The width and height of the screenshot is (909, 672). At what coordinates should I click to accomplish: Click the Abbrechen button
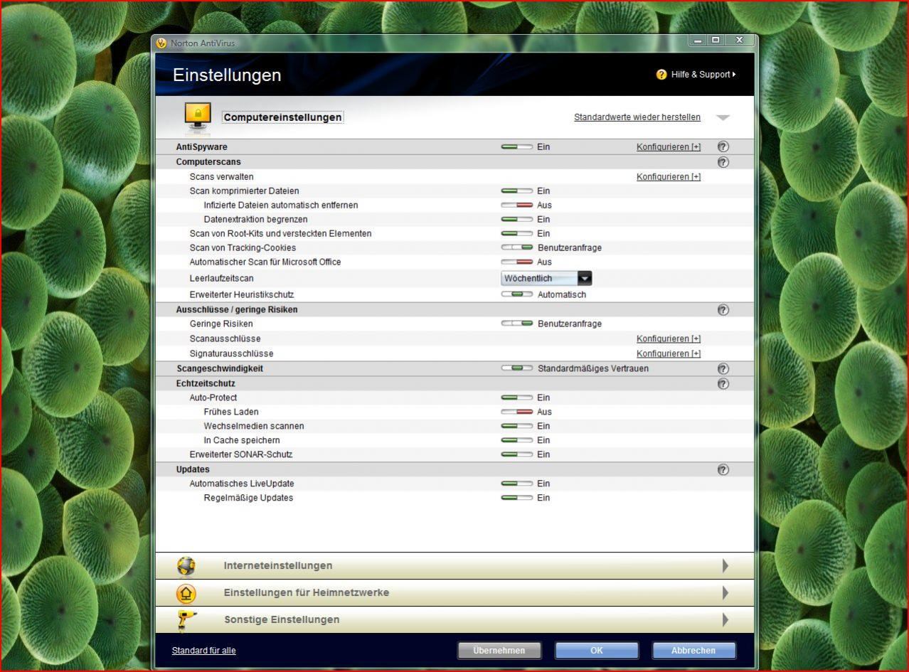693,651
